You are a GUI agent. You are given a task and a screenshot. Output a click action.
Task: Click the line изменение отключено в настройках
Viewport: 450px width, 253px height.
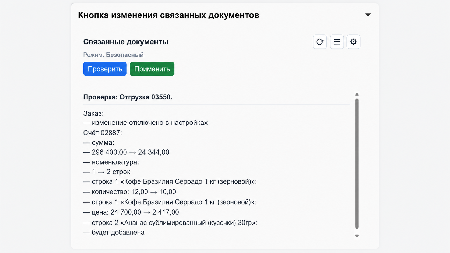tap(145, 123)
